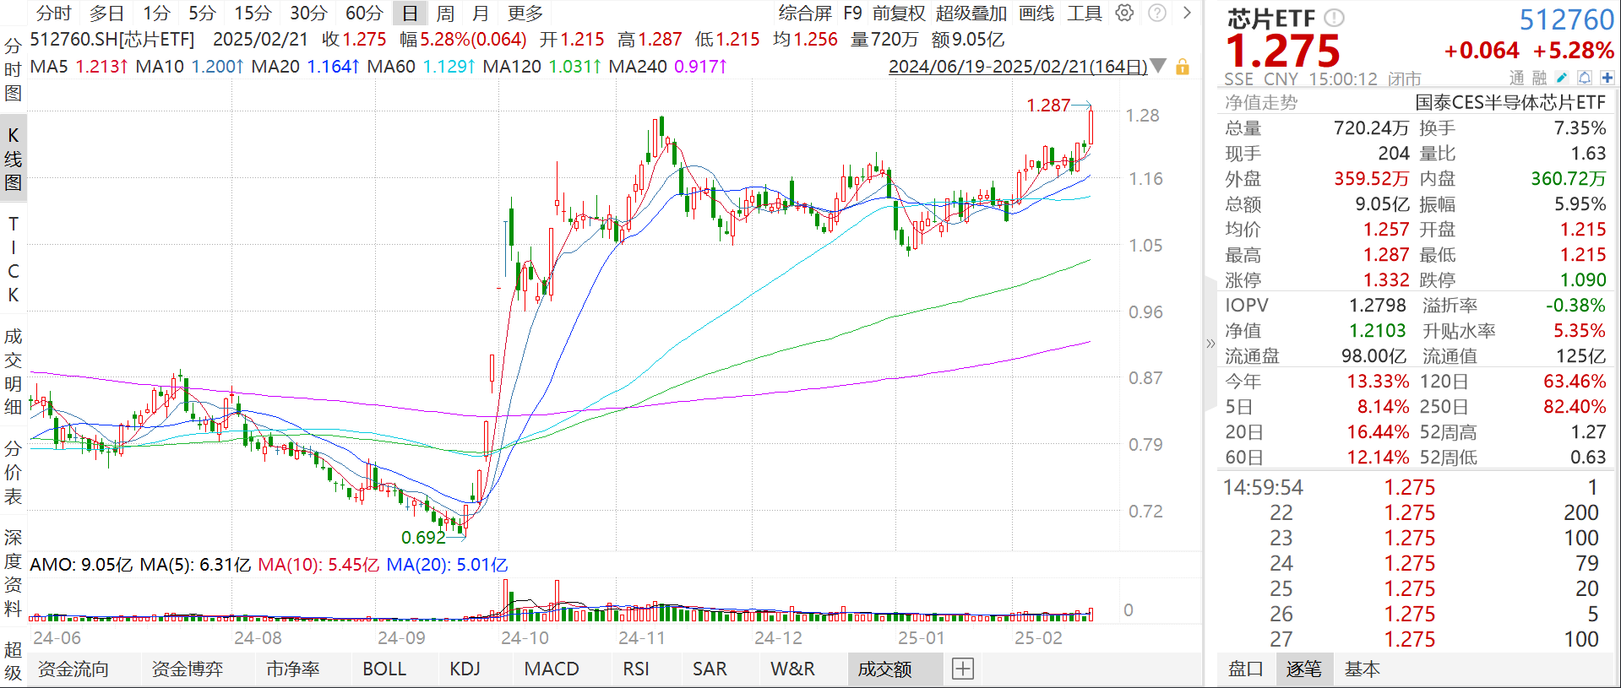Expand toolbar with right chevron arrow
1621x688 pixels.
pos(1187,13)
